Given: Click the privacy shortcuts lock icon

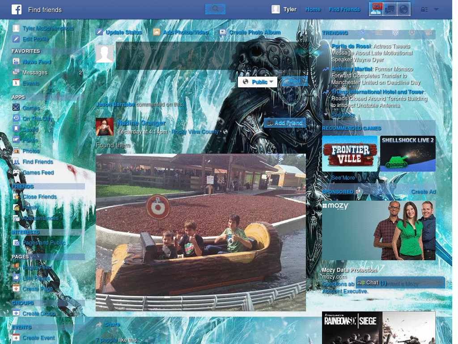Looking at the screenshot, I should click(x=424, y=9).
